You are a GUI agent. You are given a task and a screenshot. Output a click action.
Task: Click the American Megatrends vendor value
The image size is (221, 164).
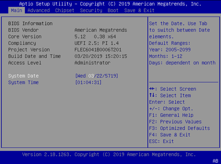pyautogui.click(x=101, y=30)
